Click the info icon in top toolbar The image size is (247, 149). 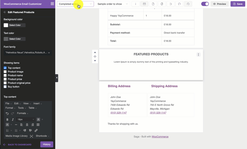click(x=135, y=4)
